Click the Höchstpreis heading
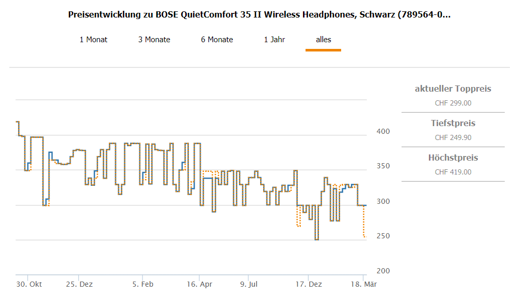This screenshot has height=297, width=513. pos(453,158)
